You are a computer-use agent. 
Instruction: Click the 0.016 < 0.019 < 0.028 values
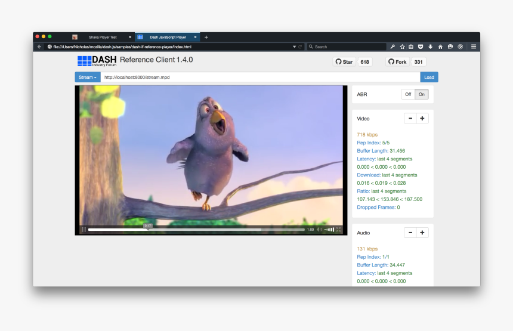(x=381, y=183)
